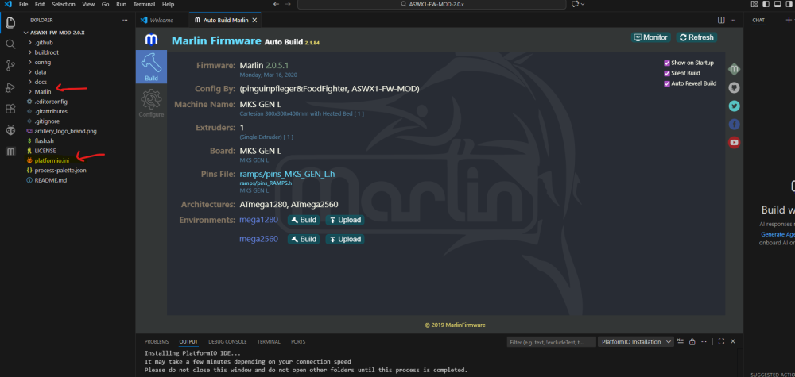
Task: Switch to the Debug Console tab
Action: (x=227, y=341)
